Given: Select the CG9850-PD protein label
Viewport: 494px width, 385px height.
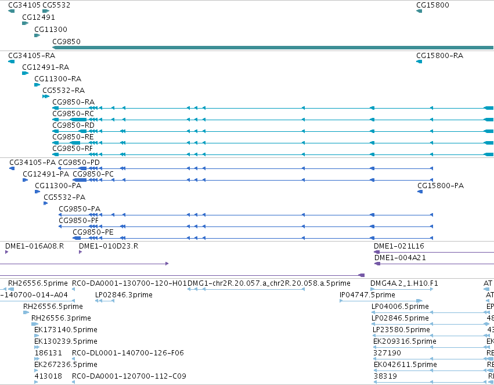Looking at the screenshot, I should click(x=79, y=163).
